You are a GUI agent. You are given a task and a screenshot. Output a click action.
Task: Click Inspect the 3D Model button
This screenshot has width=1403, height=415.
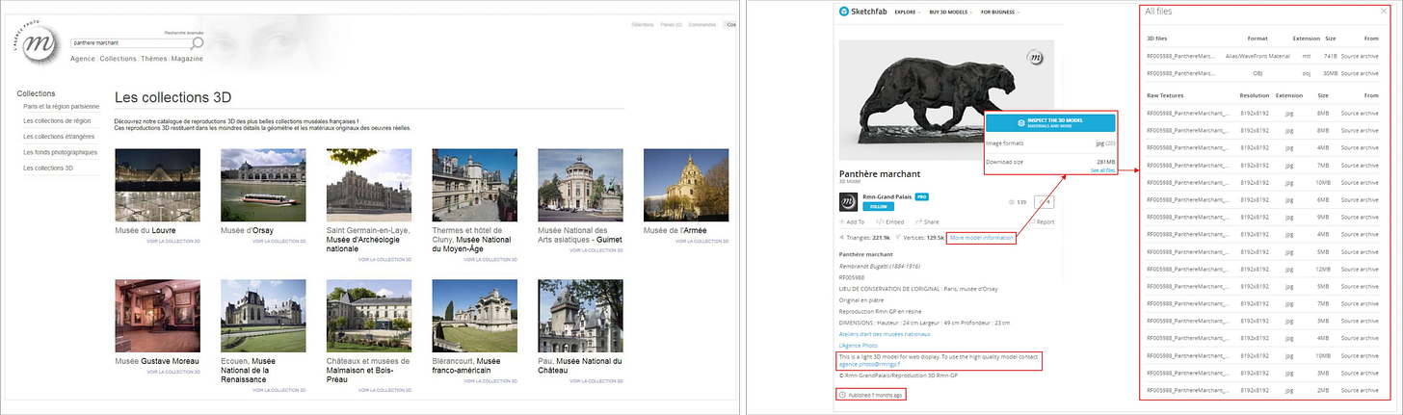[x=1049, y=123]
